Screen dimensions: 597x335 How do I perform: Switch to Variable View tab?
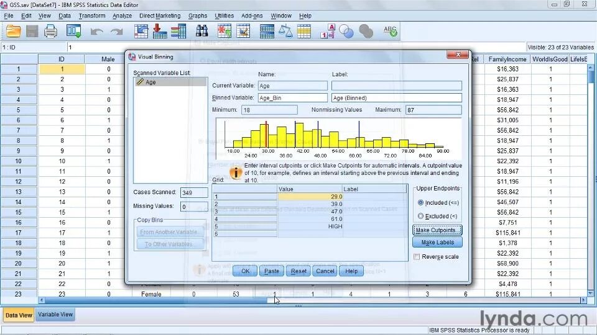[55, 315]
